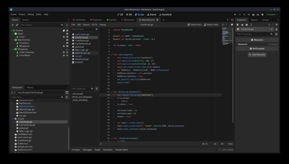Toggle visibility of Panel node

(x=67, y=34)
